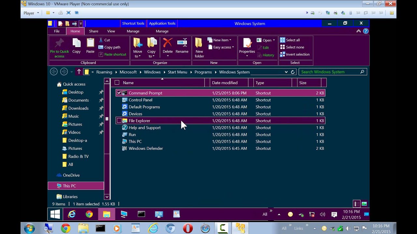Screen dimensions: 417x234
Task: Click Start Menu in the address breadcrumb
Action: click(178, 72)
